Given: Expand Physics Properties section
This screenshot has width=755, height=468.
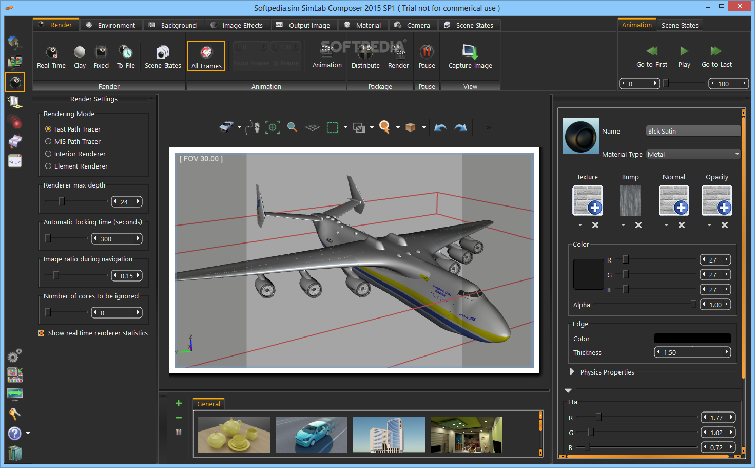Looking at the screenshot, I should point(572,371).
